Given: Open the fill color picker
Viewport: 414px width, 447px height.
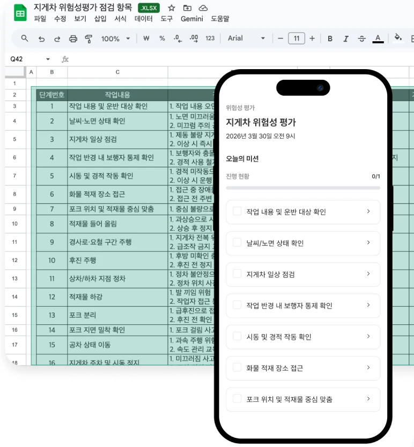Looking at the screenshot, I should [x=398, y=38].
